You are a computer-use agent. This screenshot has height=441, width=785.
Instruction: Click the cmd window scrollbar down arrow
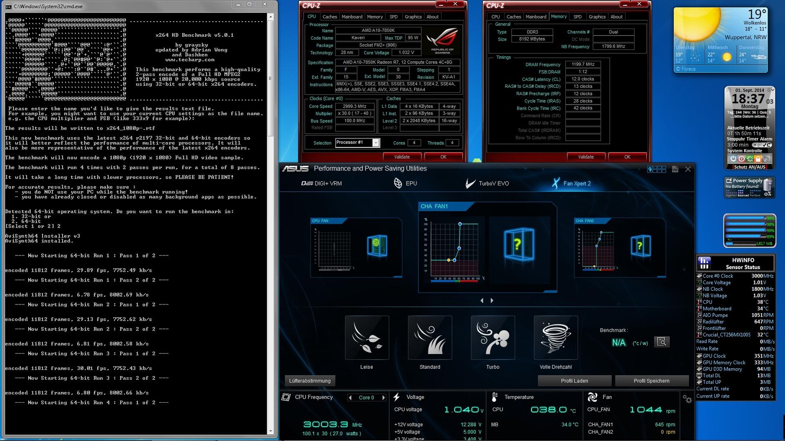coord(270,432)
